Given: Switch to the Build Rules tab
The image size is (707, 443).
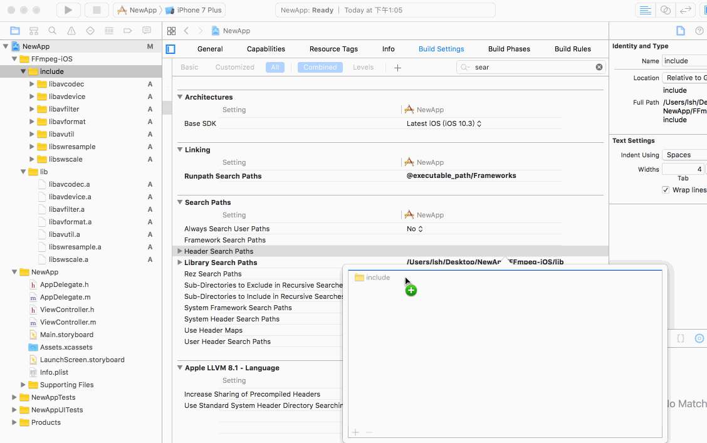Looking at the screenshot, I should click(573, 49).
